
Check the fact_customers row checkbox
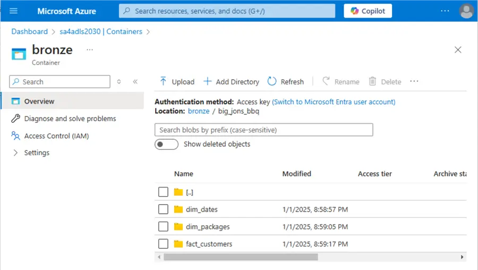[x=163, y=244]
